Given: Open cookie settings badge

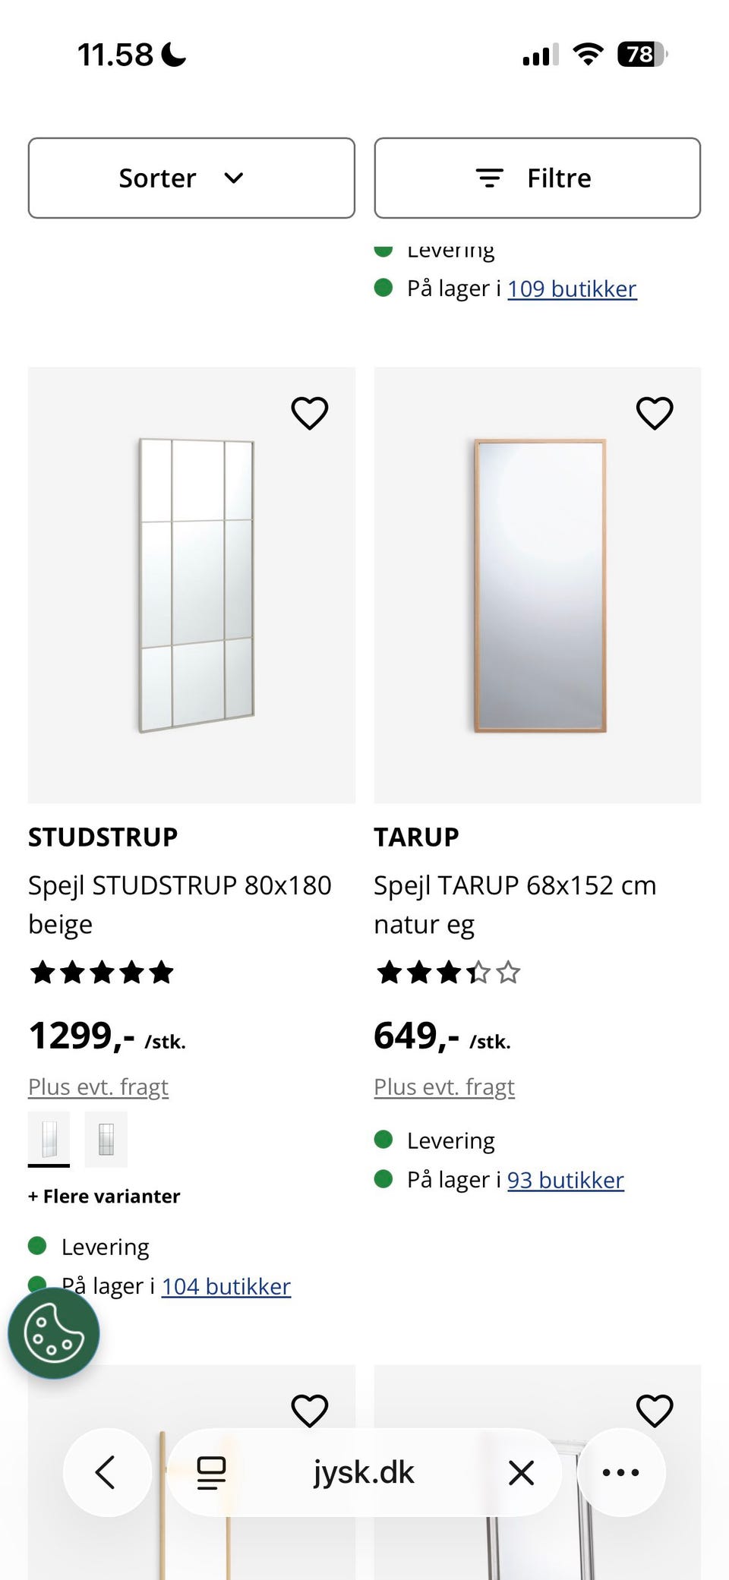Looking at the screenshot, I should tap(54, 1333).
